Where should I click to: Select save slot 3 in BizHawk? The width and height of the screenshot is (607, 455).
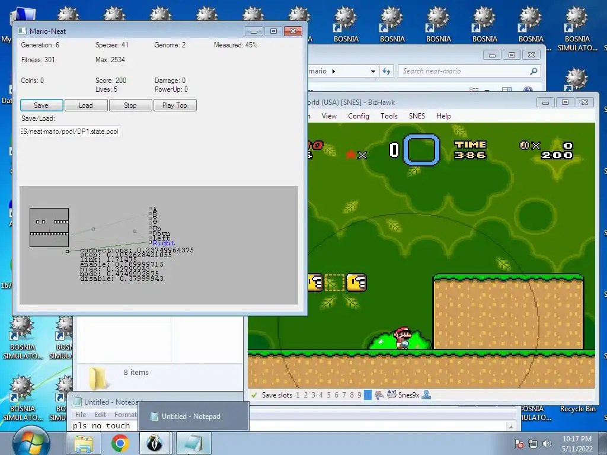(313, 395)
